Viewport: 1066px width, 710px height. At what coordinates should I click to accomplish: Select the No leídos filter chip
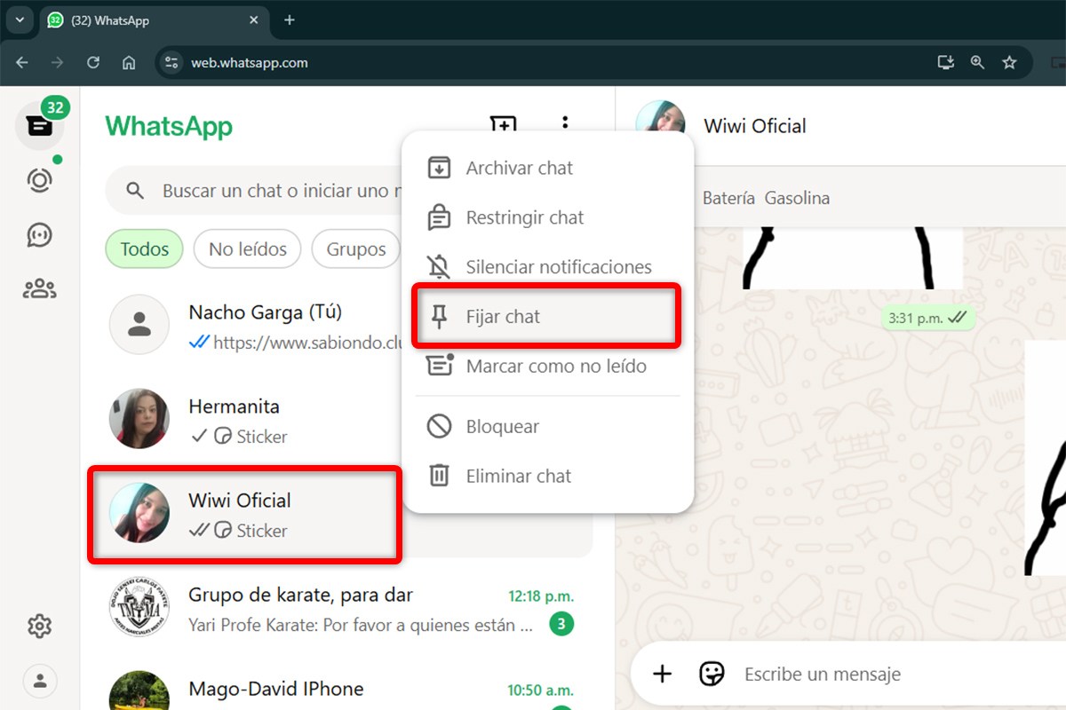(248, 249)
